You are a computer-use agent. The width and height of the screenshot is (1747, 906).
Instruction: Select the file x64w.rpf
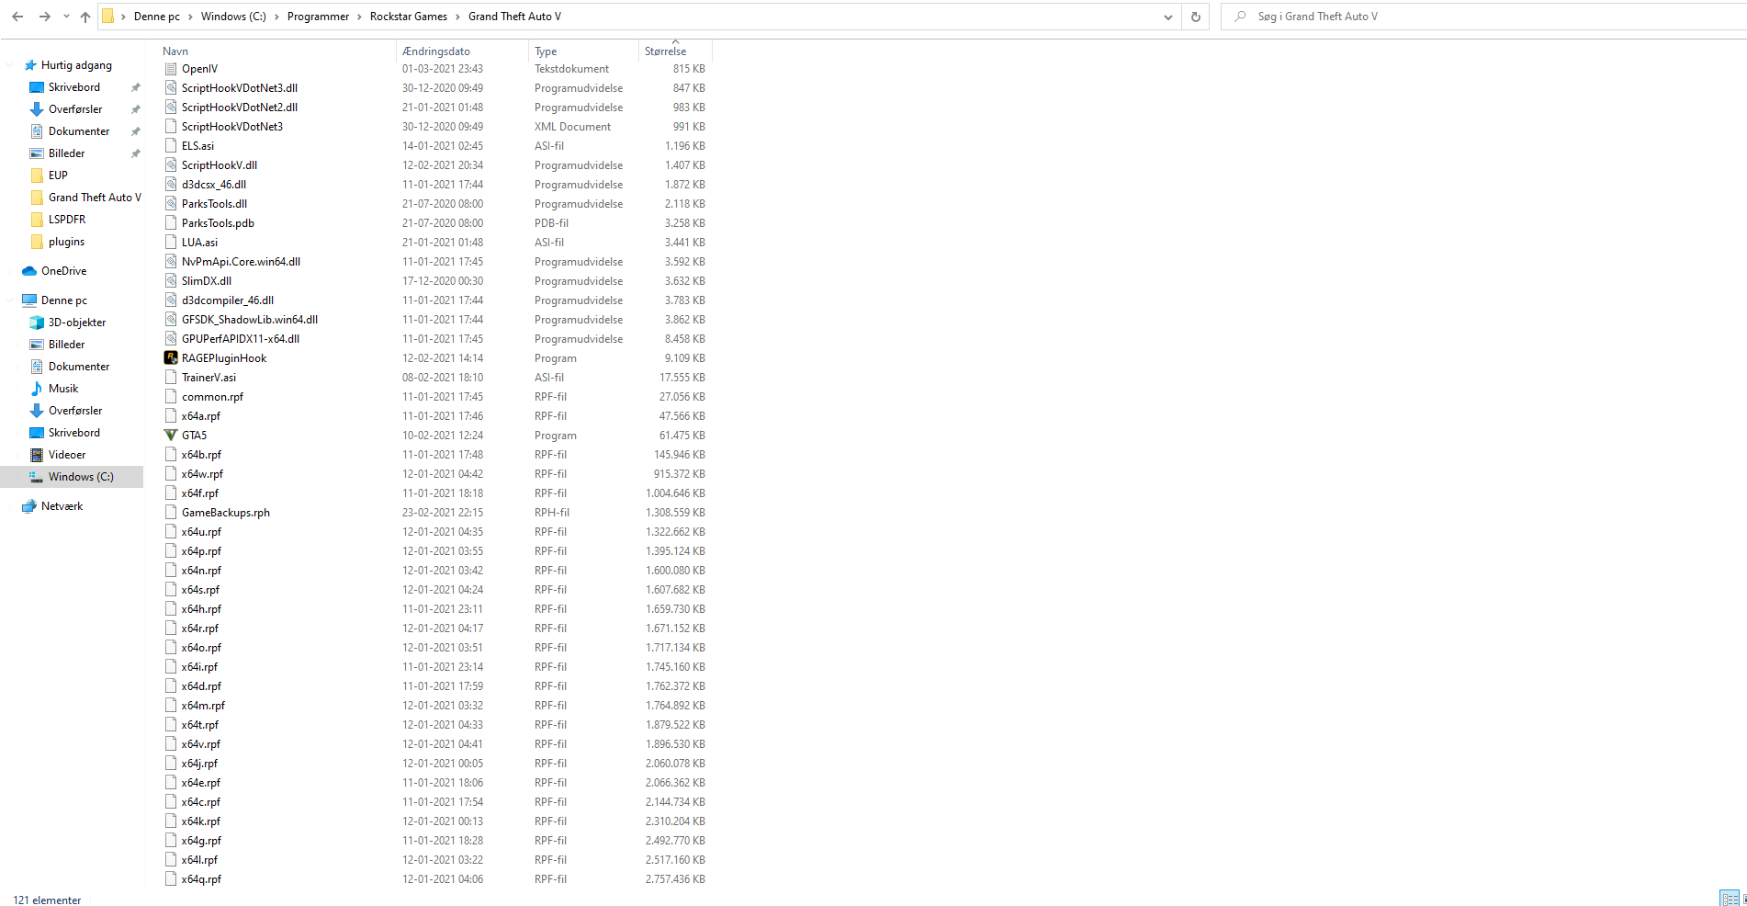pos(202,474)
